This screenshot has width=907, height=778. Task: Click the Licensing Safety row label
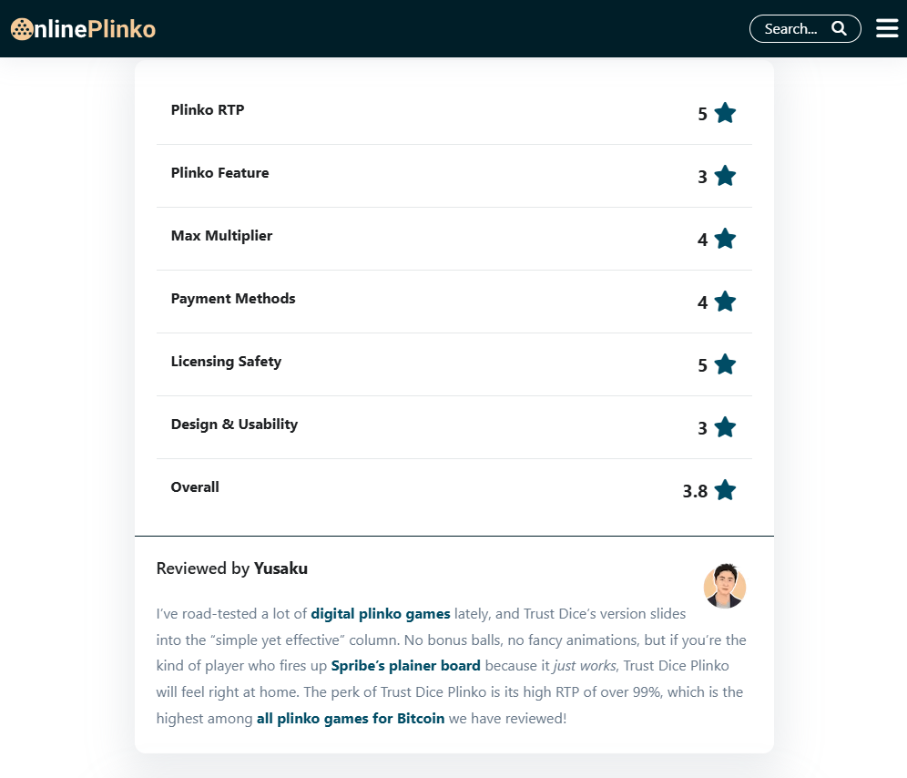point(226,362)
